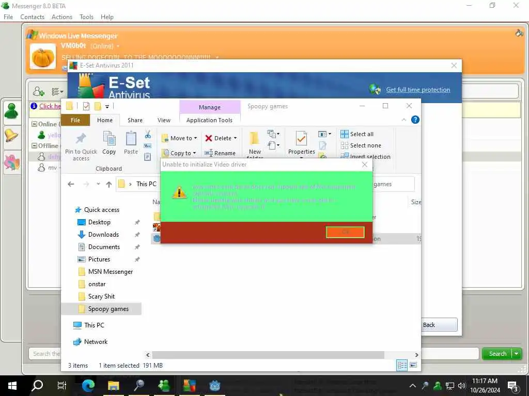This screenshot has width=529, height=396.
Task: Show hidden system tray icons
Action: click(x=413, y=386)
